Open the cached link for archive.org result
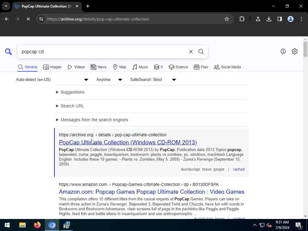Viewport: 308px width, 231px height. click(x=239, y=169)
